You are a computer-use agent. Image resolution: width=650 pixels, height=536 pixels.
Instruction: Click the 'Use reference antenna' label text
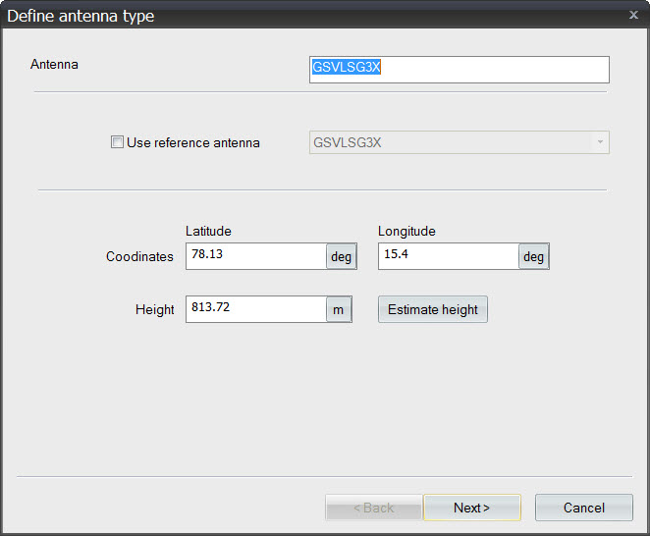(x=192, y=142)
